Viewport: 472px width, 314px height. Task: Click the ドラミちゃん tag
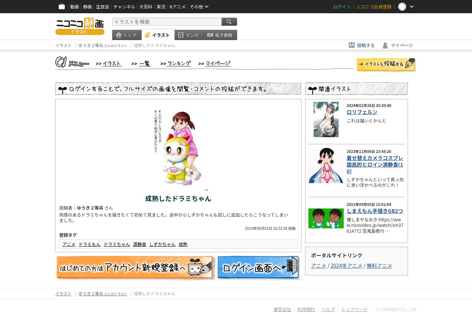[x=117, y=244]
